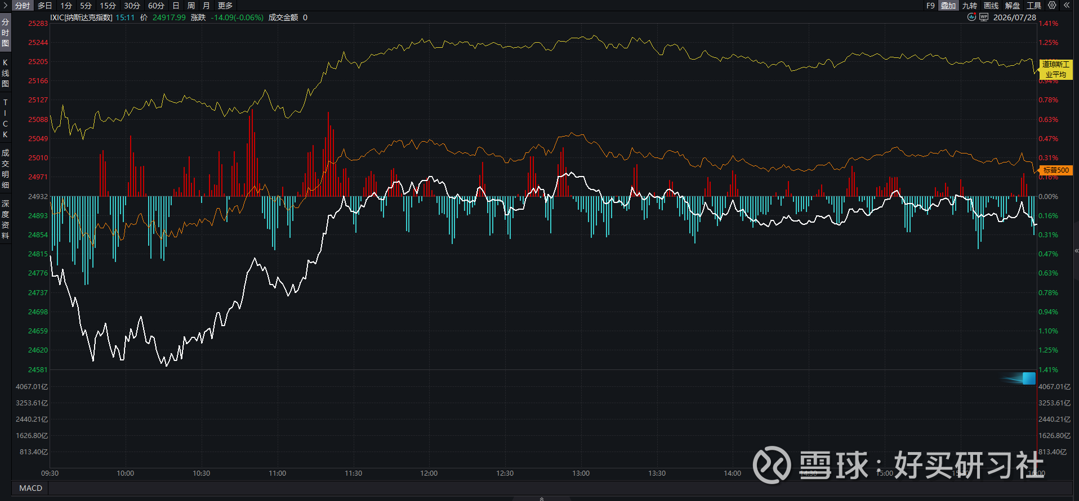Toggle the 九转 indicator

point(969,5)
